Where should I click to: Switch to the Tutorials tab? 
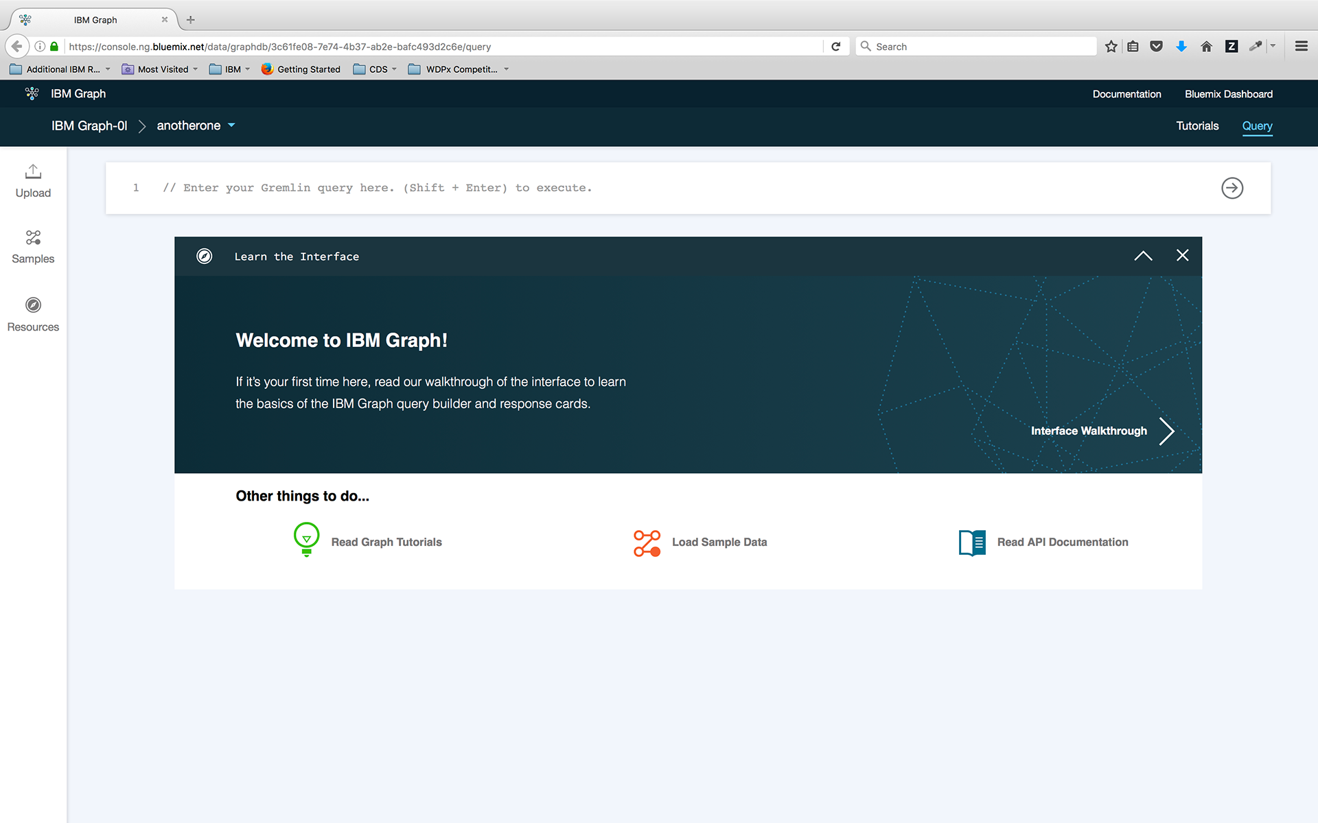pos(1197,126)
